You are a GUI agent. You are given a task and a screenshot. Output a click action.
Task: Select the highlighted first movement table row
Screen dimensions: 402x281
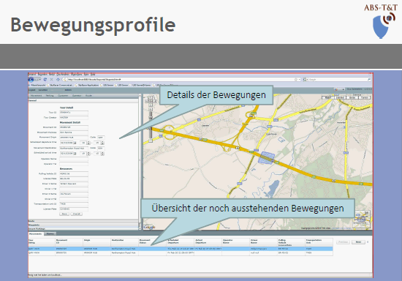[x=181, y=249]
